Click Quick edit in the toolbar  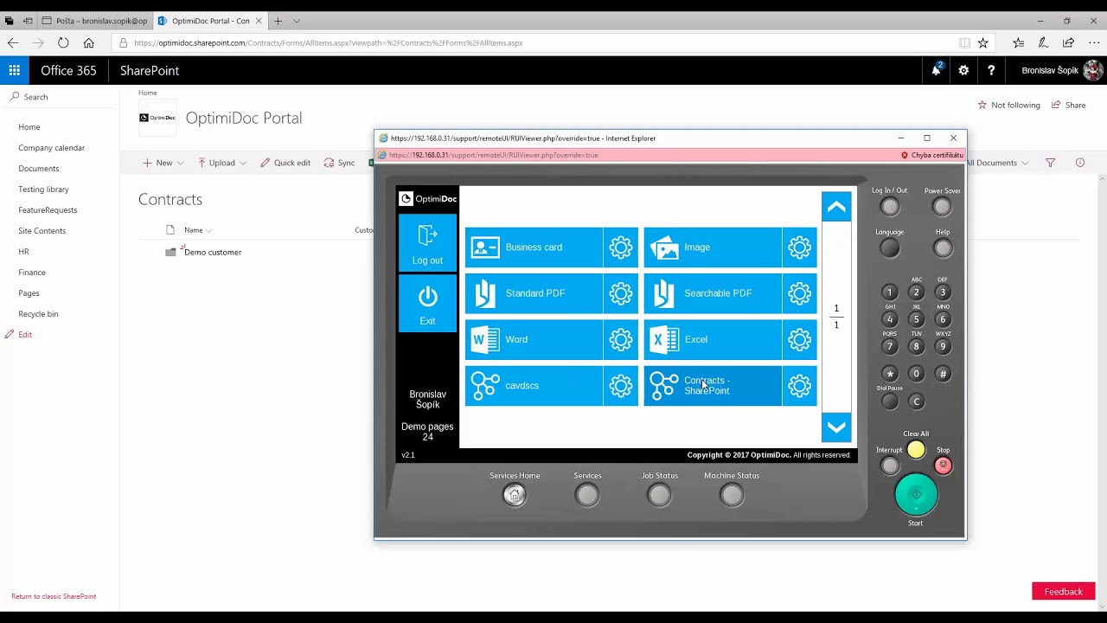285,163
